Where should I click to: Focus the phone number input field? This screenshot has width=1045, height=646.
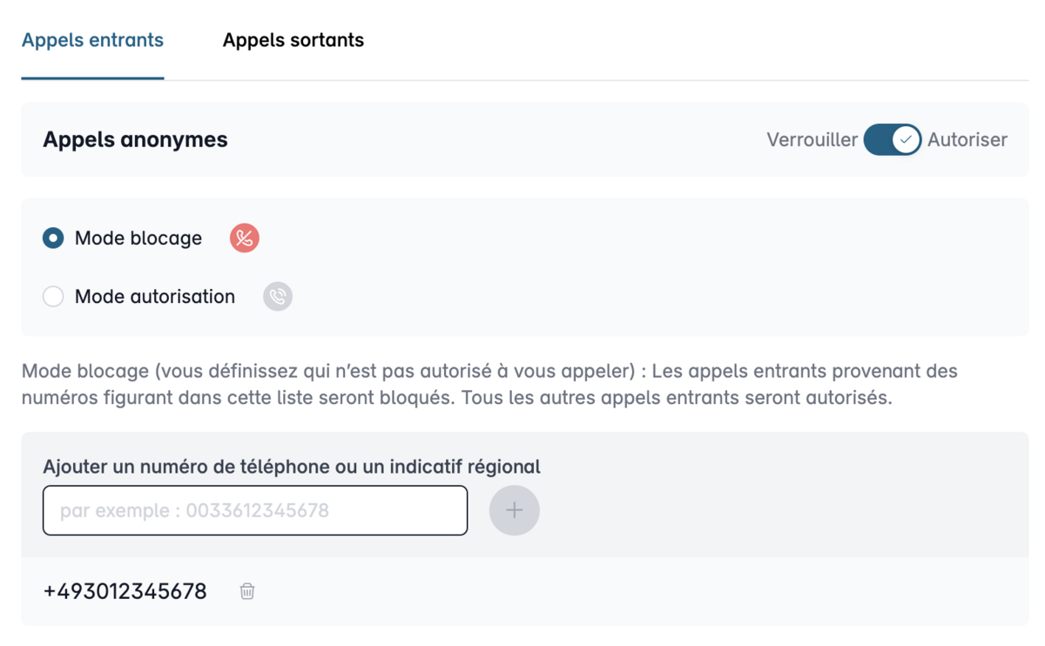pyautogui.click(x=255, y=510)
